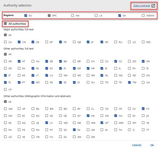The image size is (159, 148).
Task: Uncheck the FR authority checkbox
Action: pos(60,42)
